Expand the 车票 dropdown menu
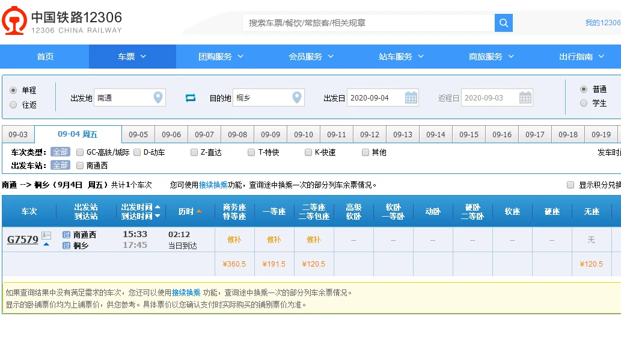621x337 pixels. tap(132, 57)
